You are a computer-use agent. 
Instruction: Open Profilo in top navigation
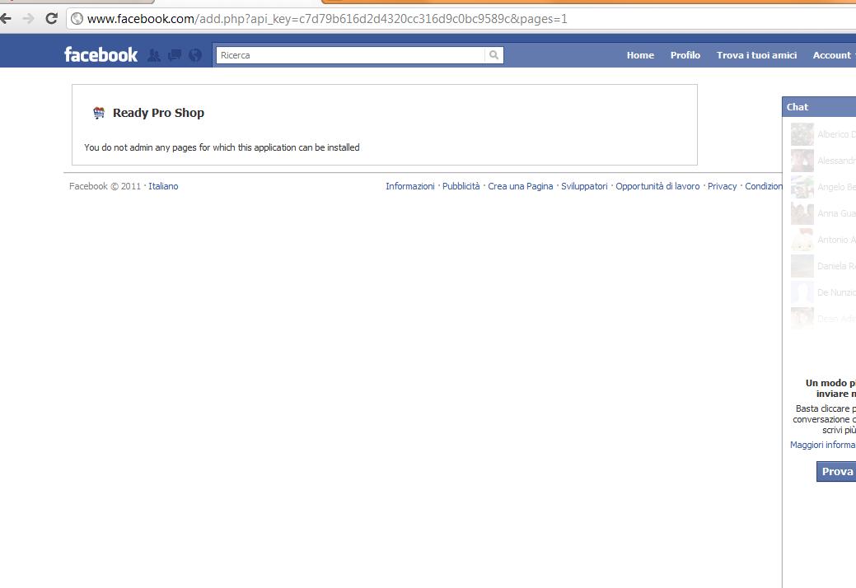(685, 55)
